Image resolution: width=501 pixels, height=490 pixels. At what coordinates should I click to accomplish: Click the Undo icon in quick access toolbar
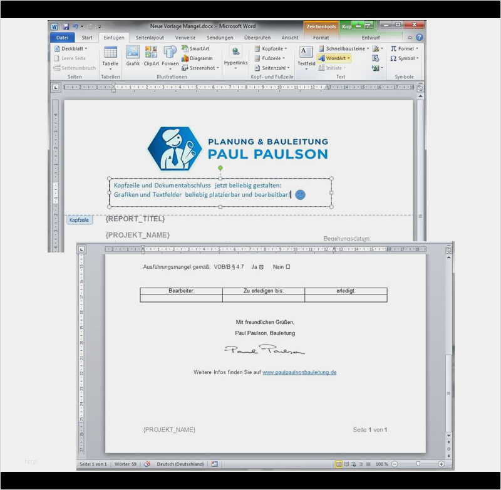pos(75,26)
